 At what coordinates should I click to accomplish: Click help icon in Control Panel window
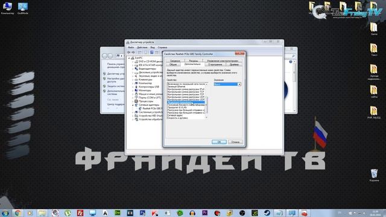(x=291, y=61)
